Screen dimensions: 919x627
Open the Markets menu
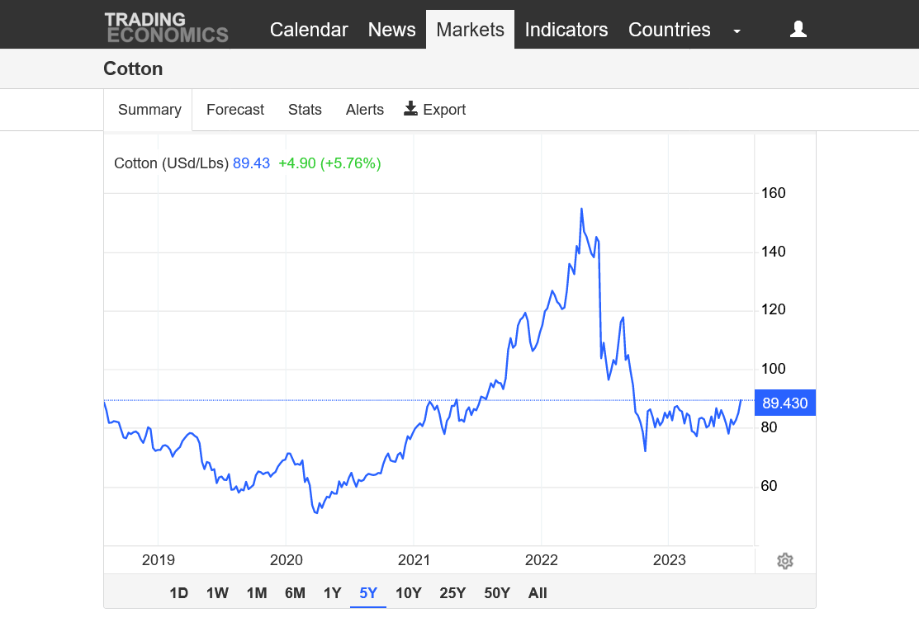tap(470, 29)
